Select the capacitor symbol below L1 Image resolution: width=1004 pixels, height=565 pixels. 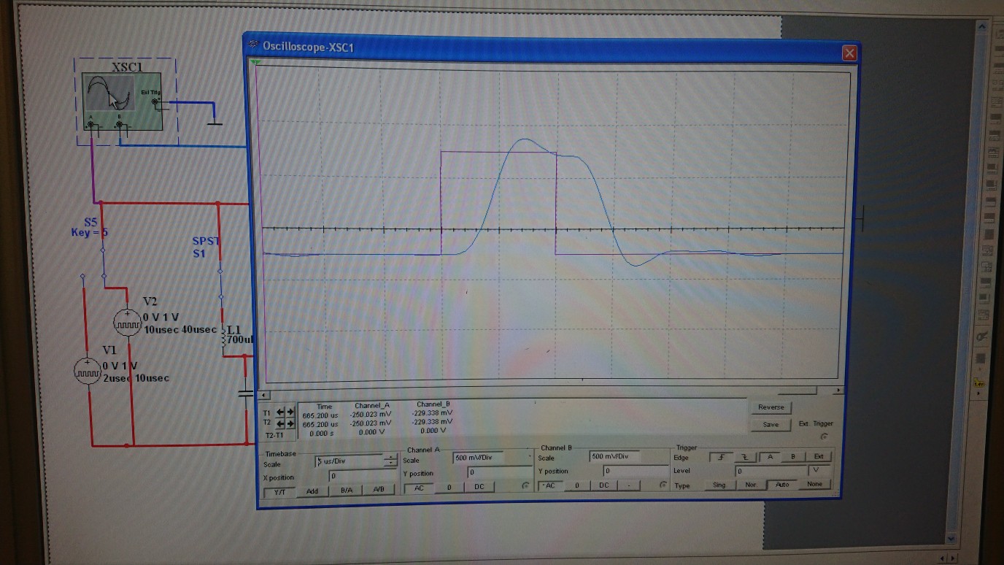(246, 395)
